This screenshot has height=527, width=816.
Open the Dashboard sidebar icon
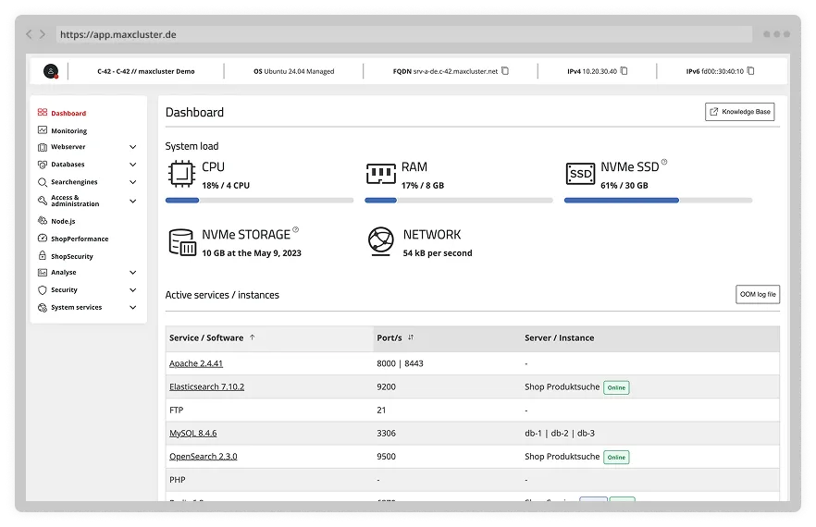pos(43,113)
